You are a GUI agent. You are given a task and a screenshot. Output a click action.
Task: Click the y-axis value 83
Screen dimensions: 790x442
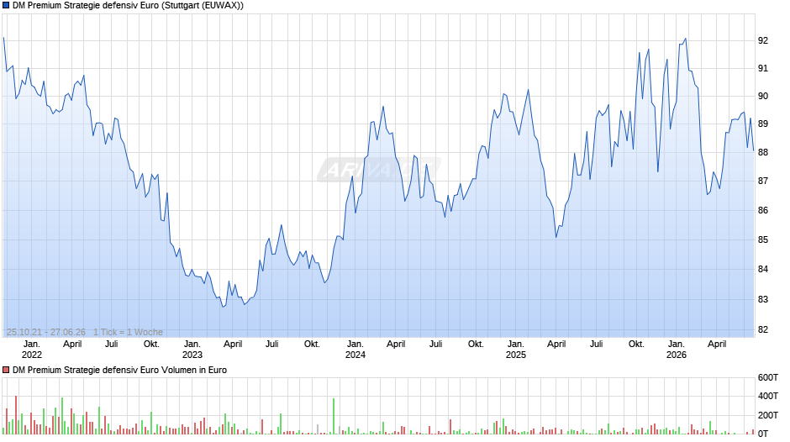763,299
